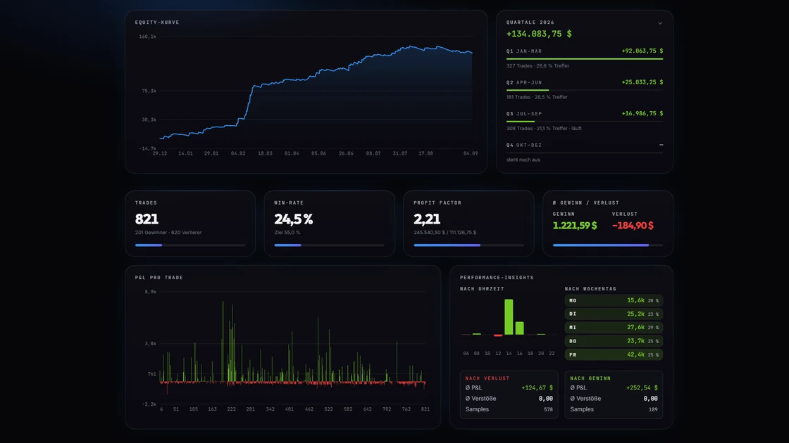789x443 pixels.
Task: Select the FR weekday row 42,4k
Action: click(x=614, y=354)
